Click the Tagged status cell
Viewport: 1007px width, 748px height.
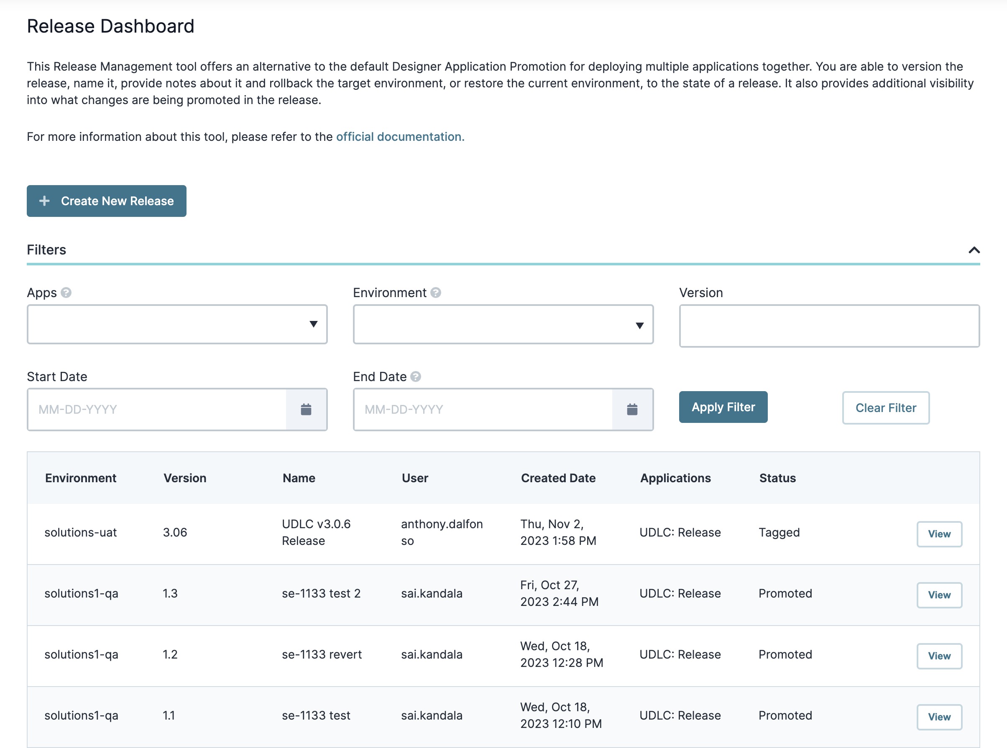[779, 532]
